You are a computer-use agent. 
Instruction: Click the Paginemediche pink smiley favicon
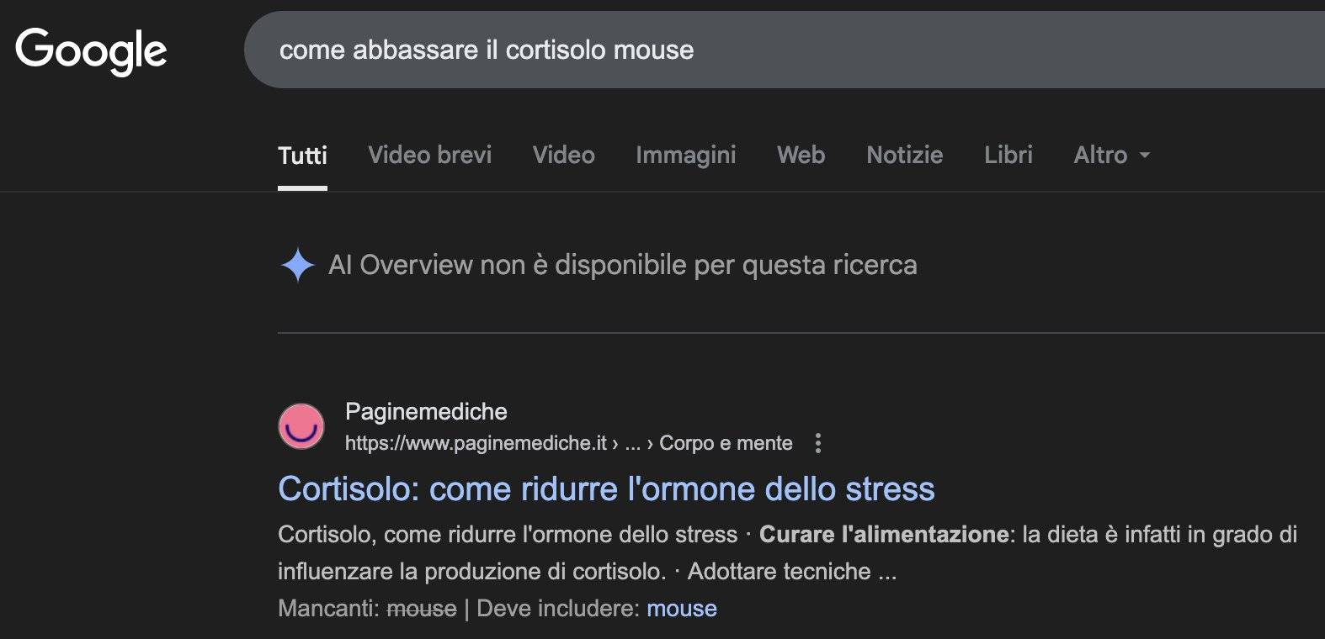[301, 426]
